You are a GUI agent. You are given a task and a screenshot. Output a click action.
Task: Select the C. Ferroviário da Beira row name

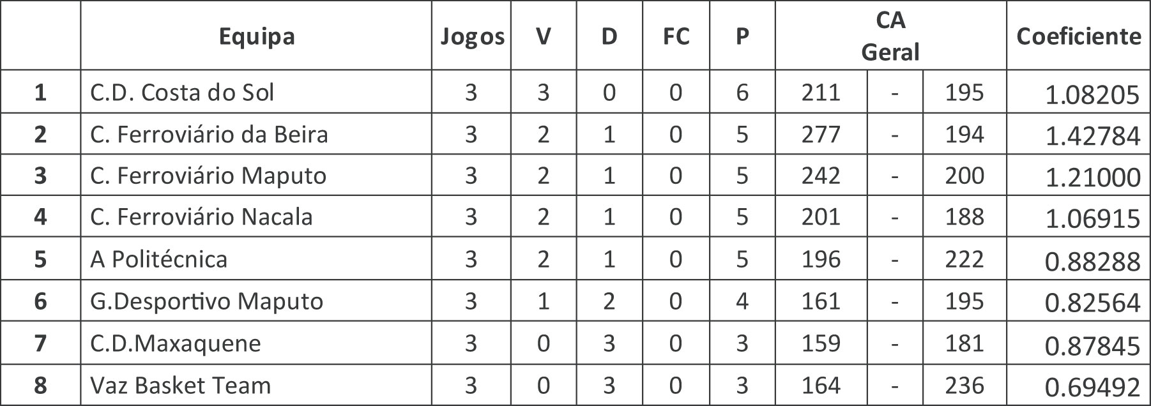pos(209,135)
